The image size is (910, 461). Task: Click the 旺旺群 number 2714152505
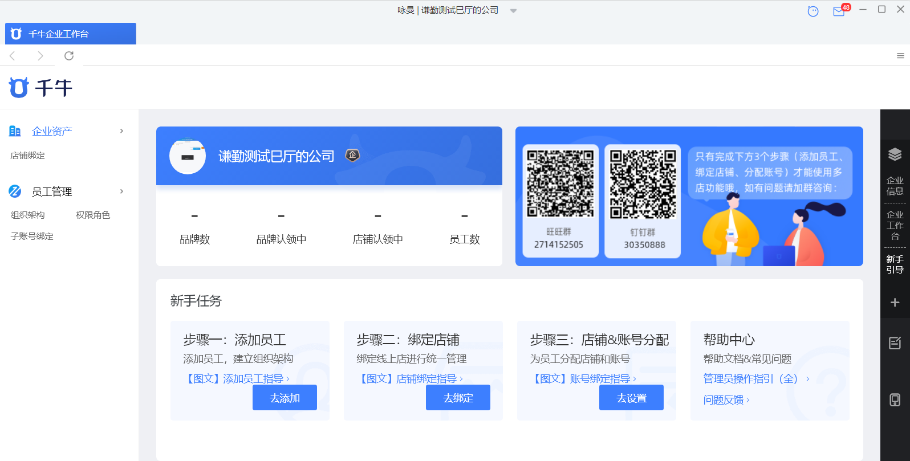(559, 244)
